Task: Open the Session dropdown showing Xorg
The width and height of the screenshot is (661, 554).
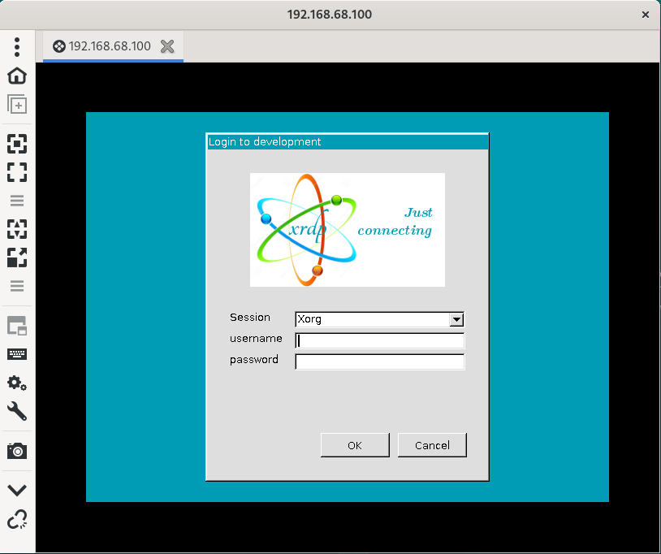Action: (x=379, y=319)
